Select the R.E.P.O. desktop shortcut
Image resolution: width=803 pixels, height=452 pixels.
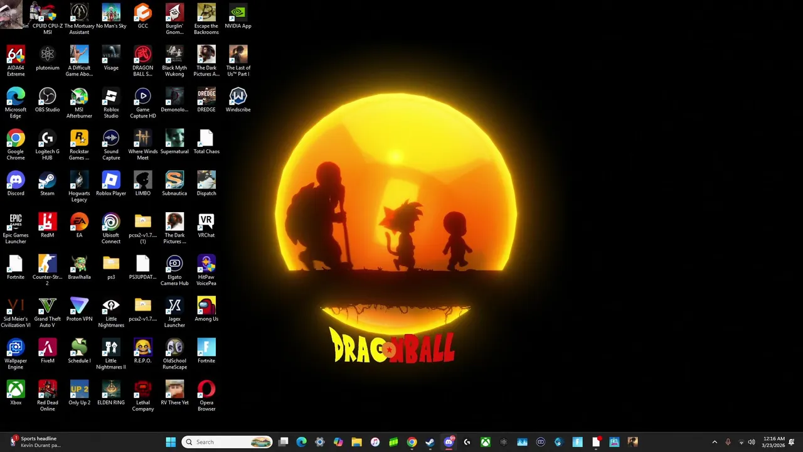143,352
